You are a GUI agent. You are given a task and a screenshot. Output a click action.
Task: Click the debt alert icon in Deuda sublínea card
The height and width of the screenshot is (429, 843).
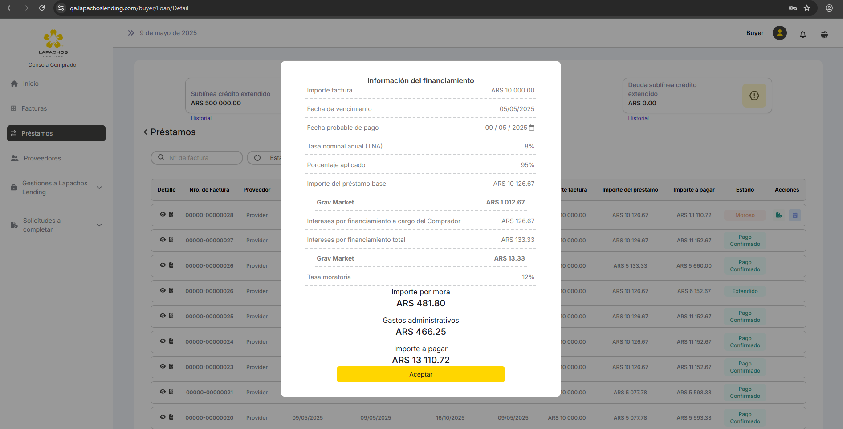pos(754,96)
